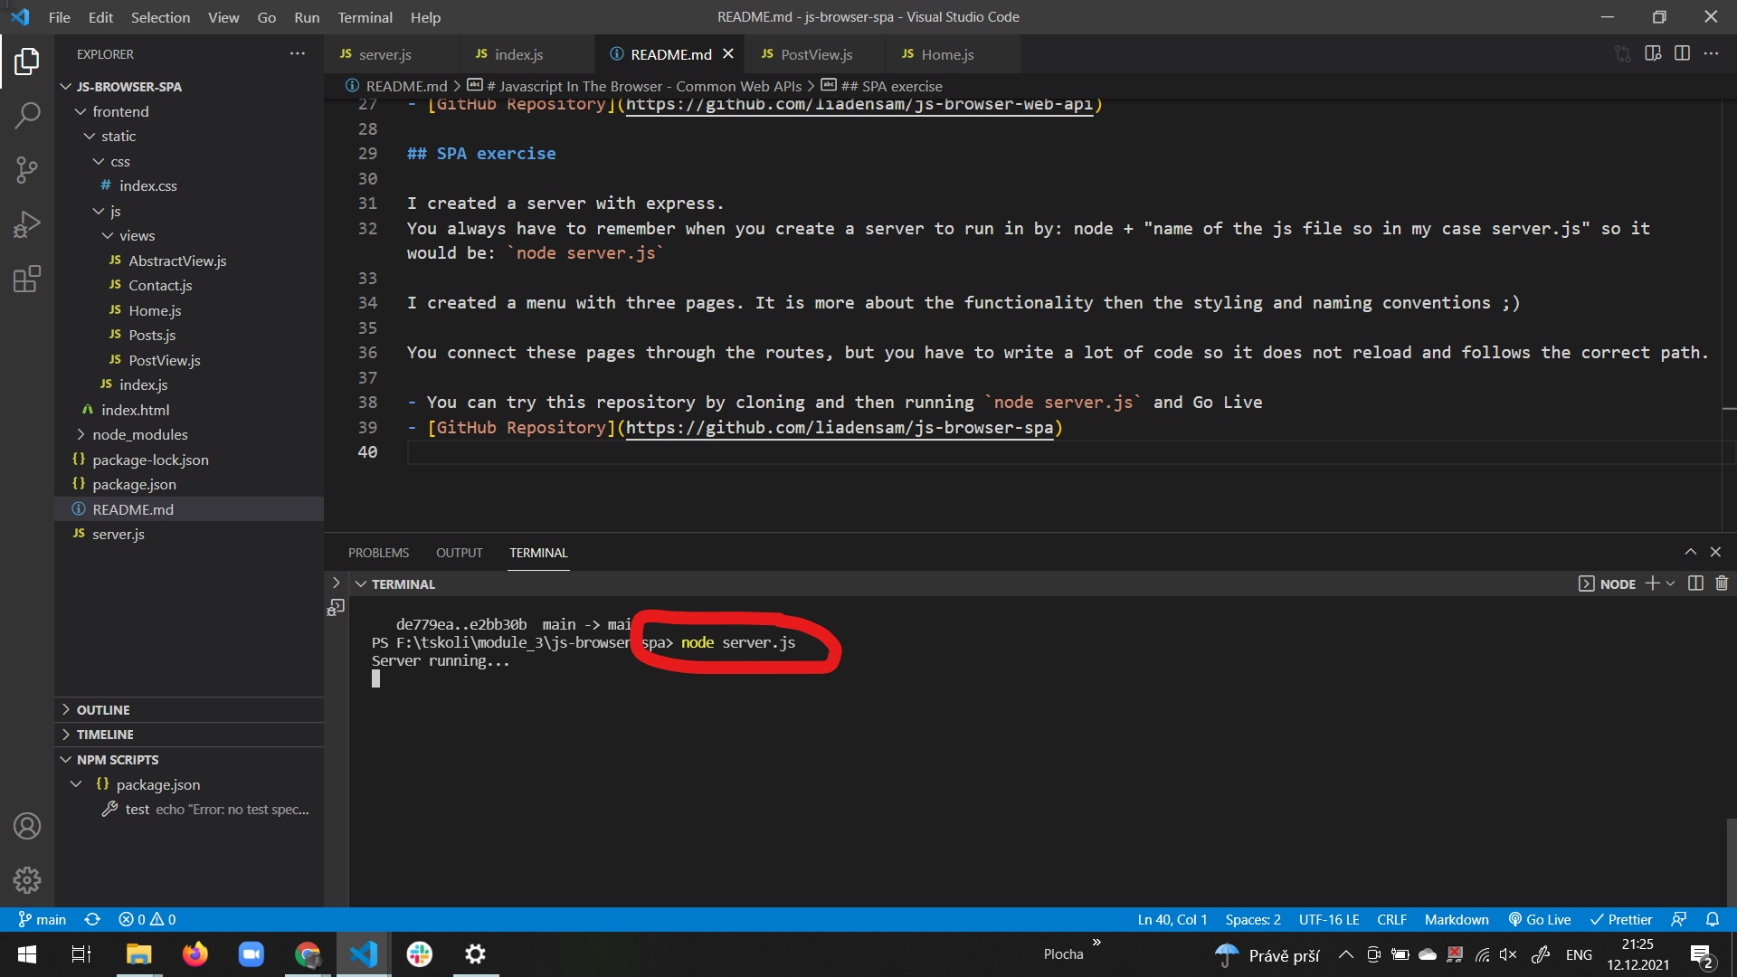Image resolution: width=1737 pixels, height=977 pixels.
Task: Click the open changes icon in editor toolbar
Action: [x=1623, y=54]
